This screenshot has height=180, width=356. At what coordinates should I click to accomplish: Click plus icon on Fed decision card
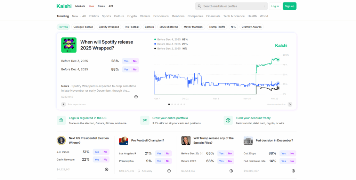(293, 171)
